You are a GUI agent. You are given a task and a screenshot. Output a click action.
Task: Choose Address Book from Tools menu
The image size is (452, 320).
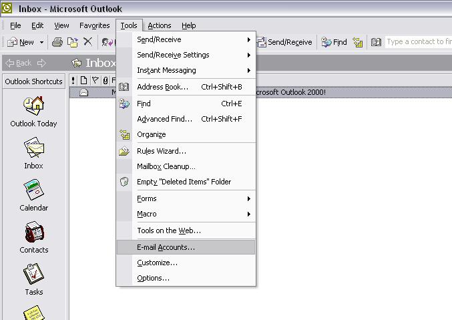[x=186, y=87]
